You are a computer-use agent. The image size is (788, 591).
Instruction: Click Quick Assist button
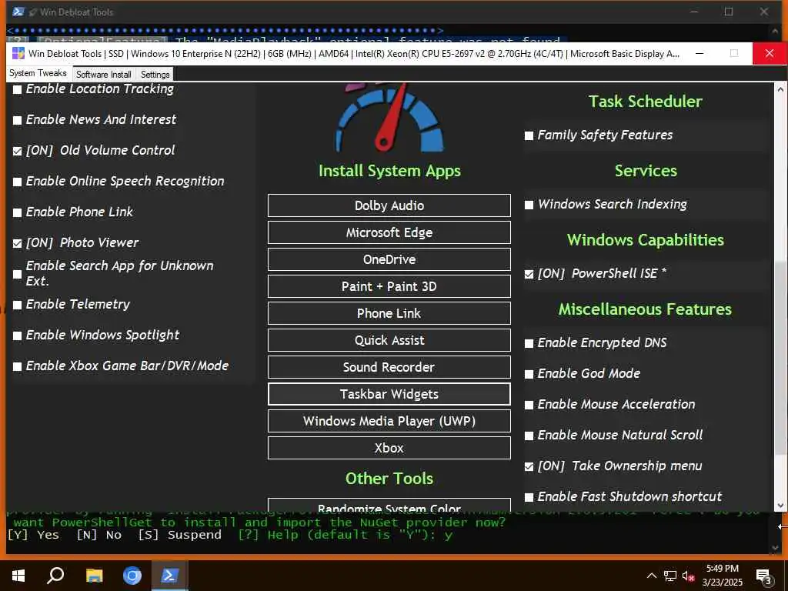click(x=389, y=340)
